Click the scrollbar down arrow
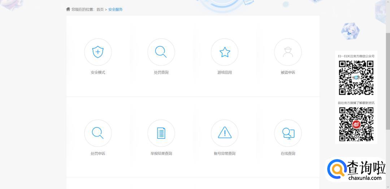This screenshot has width=390, height=189. pyautogui.click(x=388, y=187)
